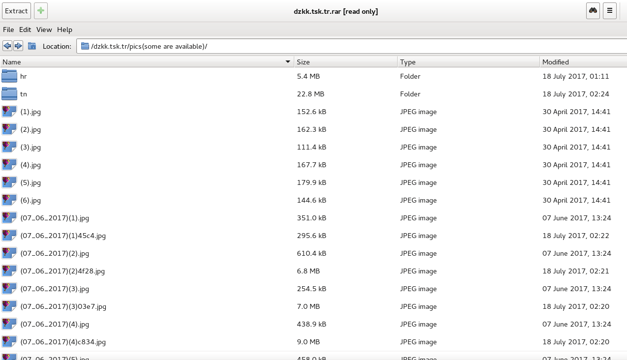Screen dimensions: 627x360
Task: Open the hamburger menu button
Action: (610, 11)
